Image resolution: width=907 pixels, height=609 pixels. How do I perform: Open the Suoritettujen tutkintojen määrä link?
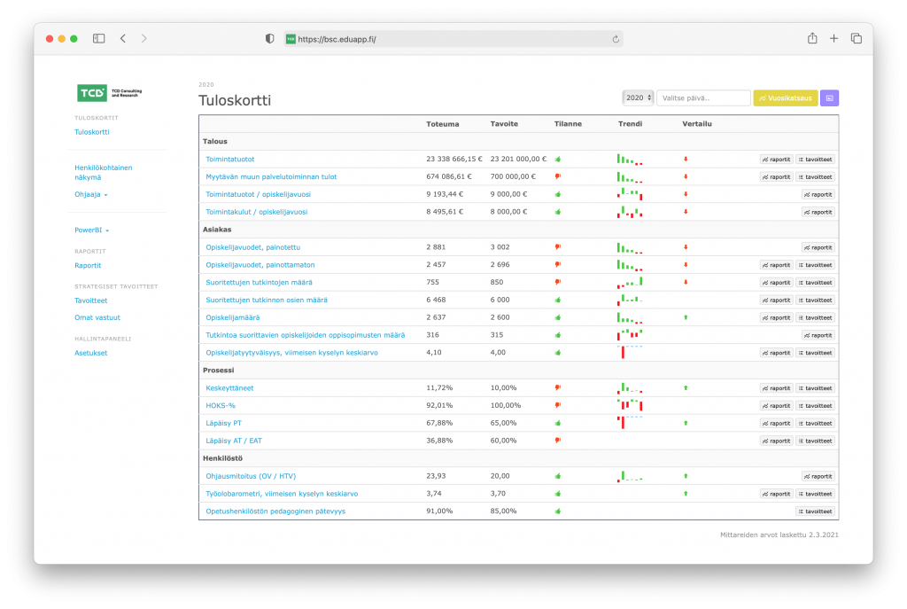(259, 283)
